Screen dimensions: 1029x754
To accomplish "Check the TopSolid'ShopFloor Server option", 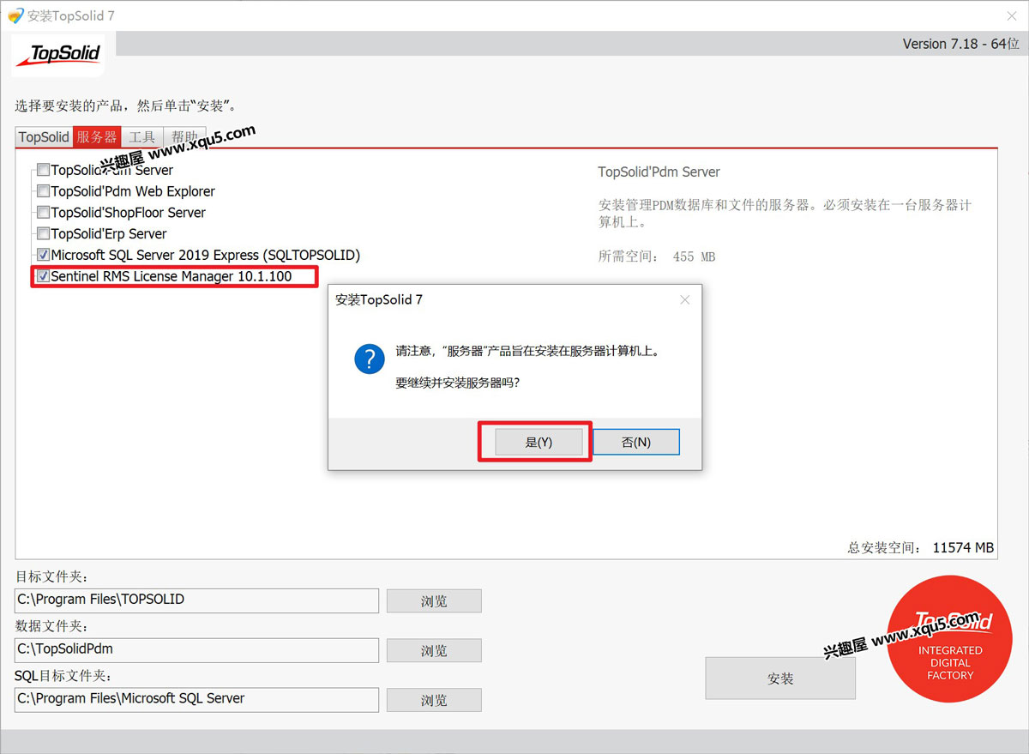I will tap(43, 213).
